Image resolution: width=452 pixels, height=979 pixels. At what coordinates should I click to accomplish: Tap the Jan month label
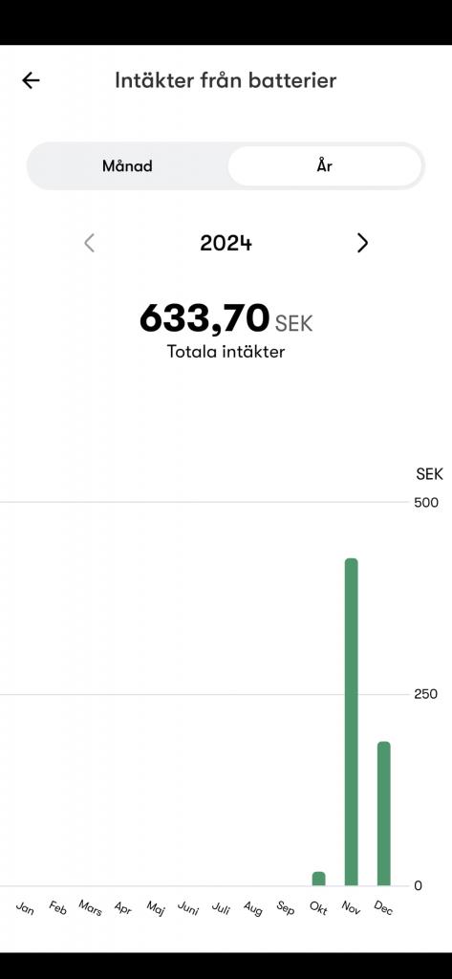25,908
